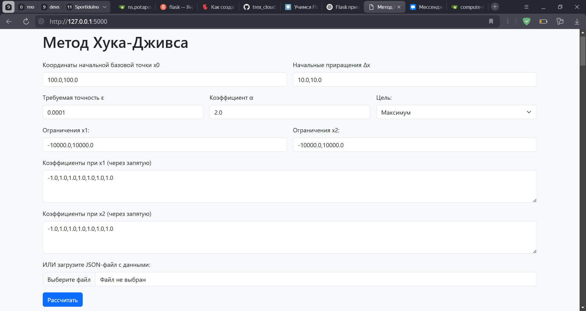Viewport: 586px width, 311px height.
Task: Click the bookmark icon in address bar
Action: tap(491, 21)
